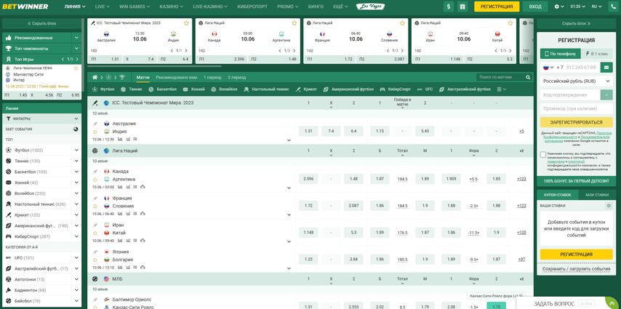Select КиберСпорт in sports bar
The height and width of the screenshot is (309, 621).
[396, 89]
